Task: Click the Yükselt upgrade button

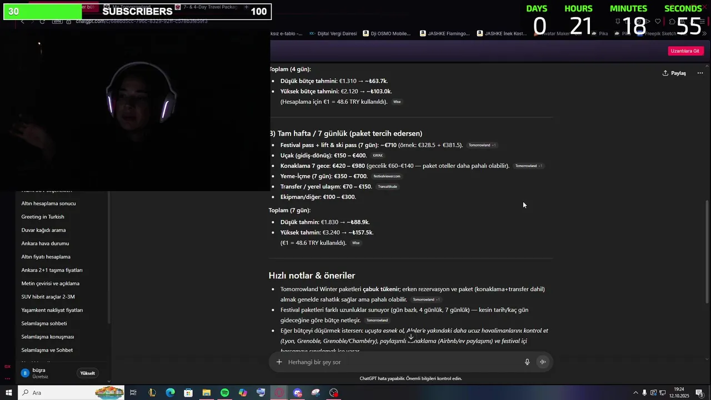Action: pos(88,373)
